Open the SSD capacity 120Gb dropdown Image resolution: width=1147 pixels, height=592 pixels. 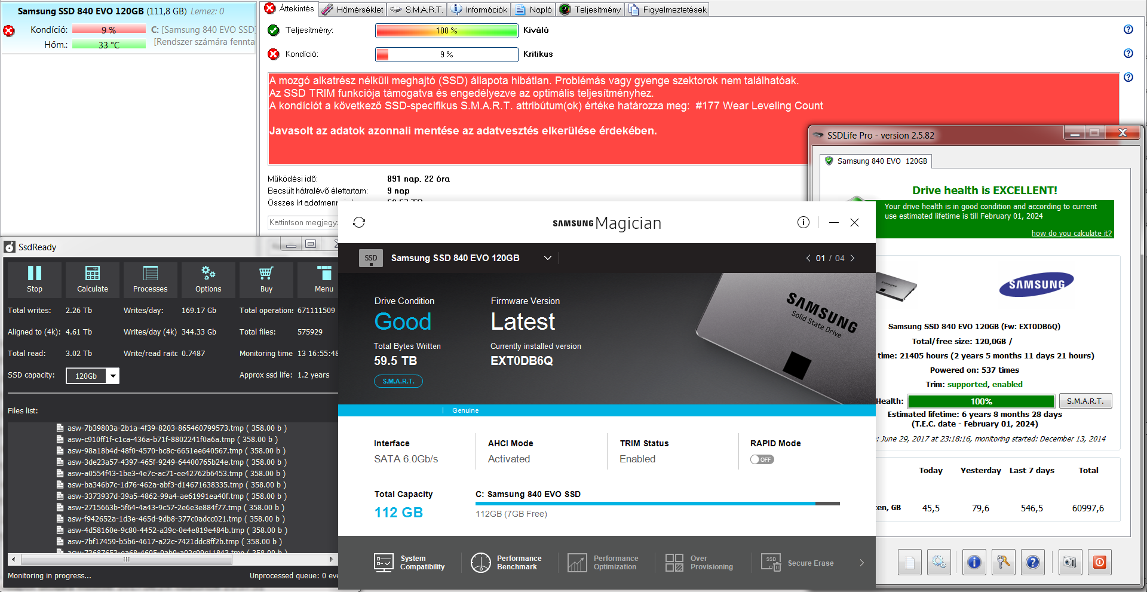pos(93,376)
